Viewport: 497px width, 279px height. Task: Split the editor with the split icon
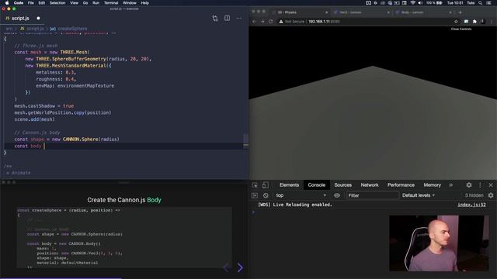click(227, 19)
